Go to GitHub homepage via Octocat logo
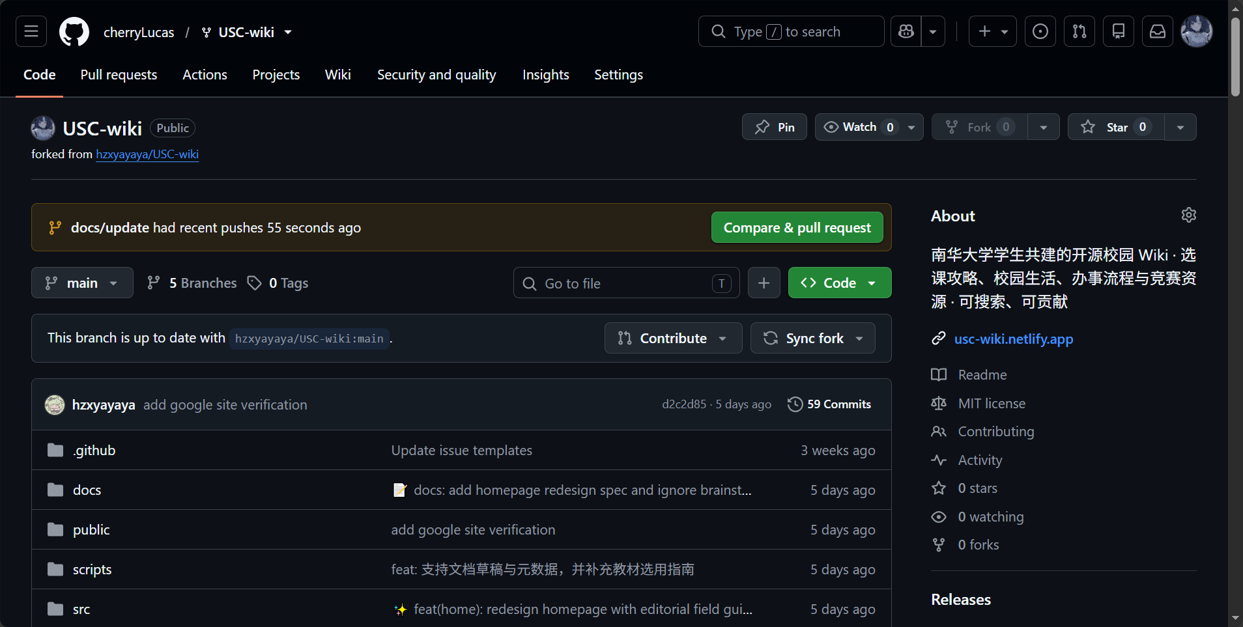The height and width of the screenshot is (627, 1243). [74, 31]
